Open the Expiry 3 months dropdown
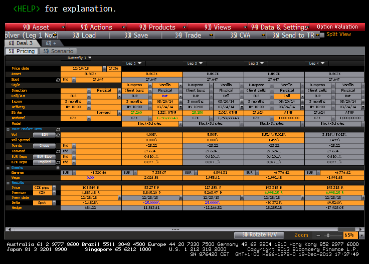This screenshot has height=264, width=369. pos(89,102)
